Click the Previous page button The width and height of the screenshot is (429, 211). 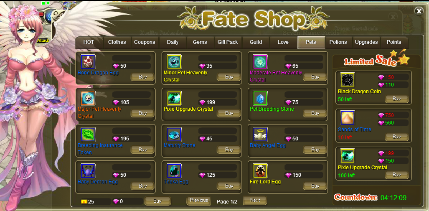(x=199, y=200)
